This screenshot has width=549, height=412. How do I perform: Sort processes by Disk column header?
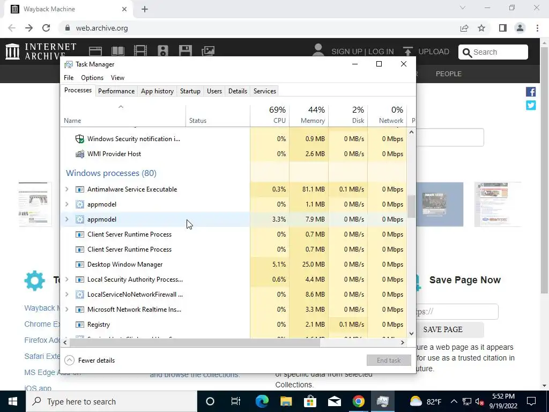click(x=348, y=116)
